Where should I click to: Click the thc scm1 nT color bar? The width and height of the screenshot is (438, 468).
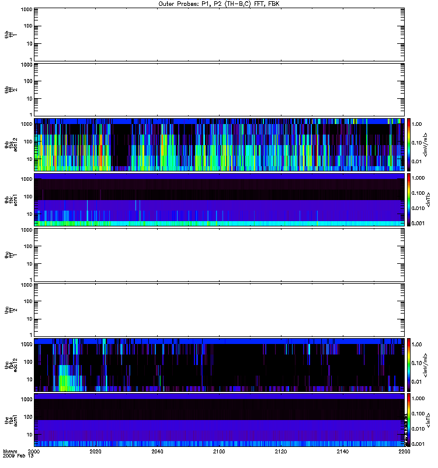(409, 419)
